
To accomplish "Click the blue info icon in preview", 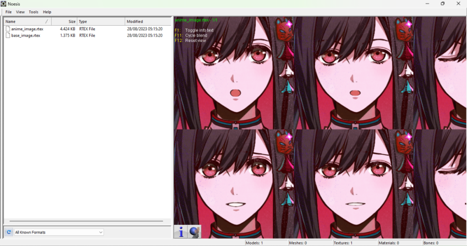I will pos(181,232).
